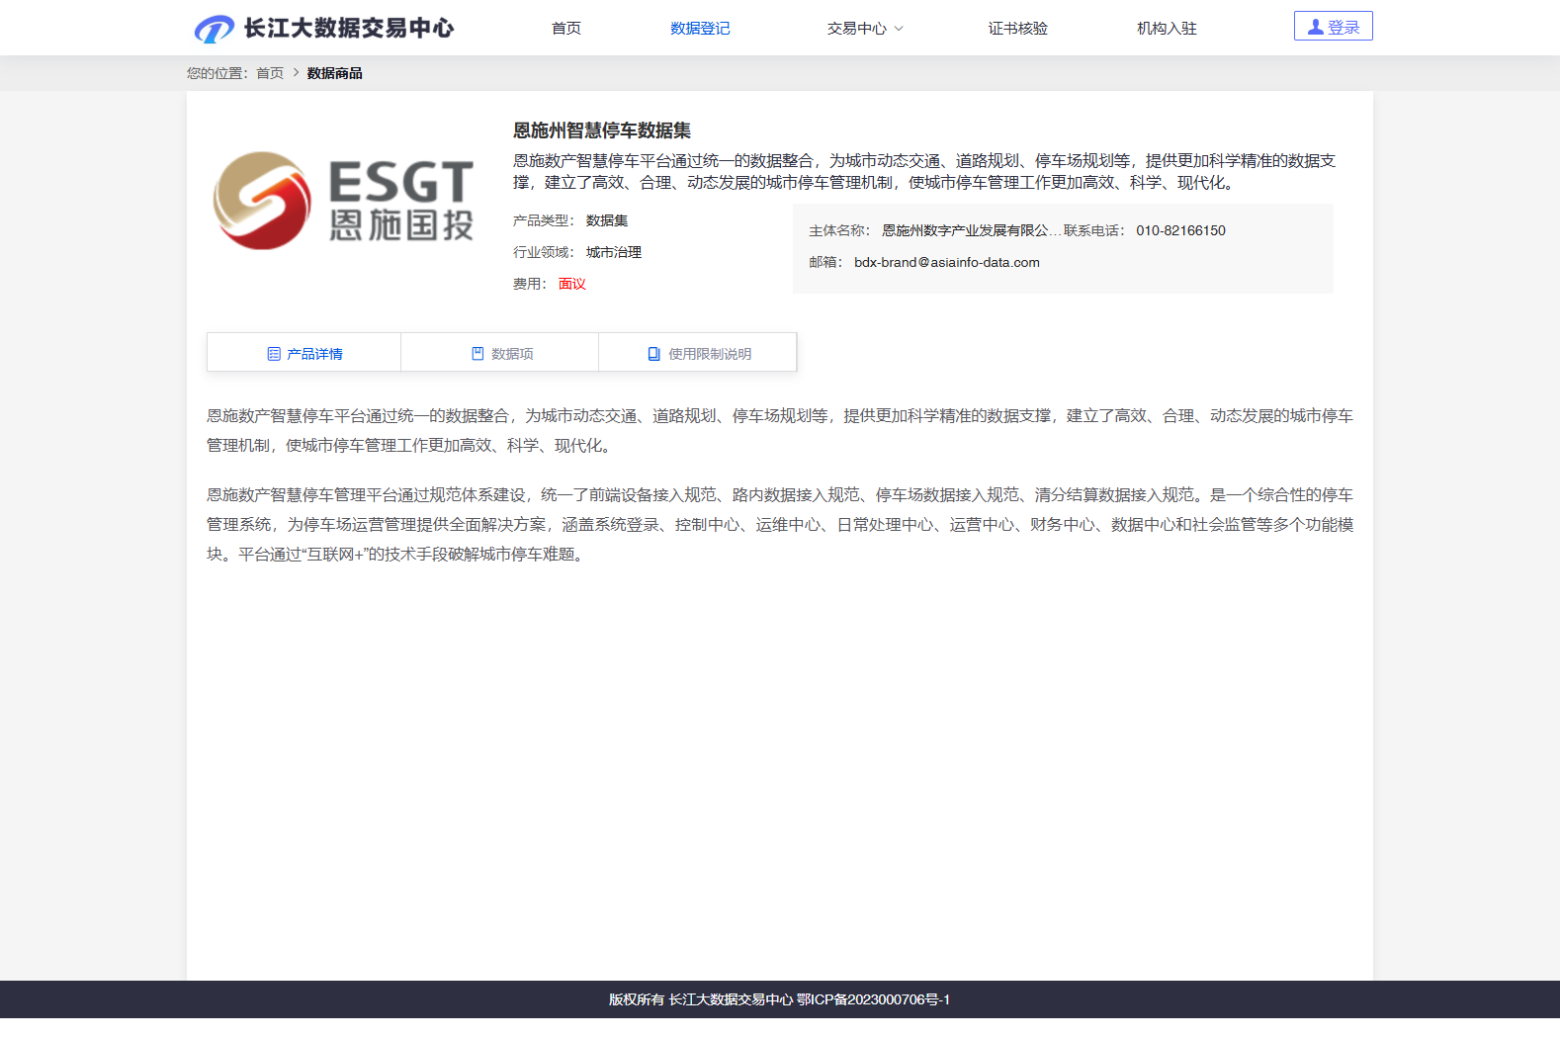Click the phone number 010-82166150

coord(1180,230)
